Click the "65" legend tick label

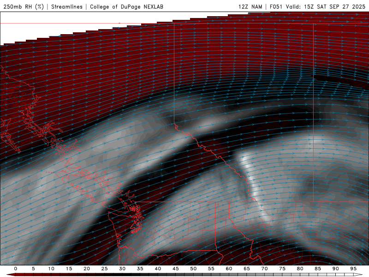point(247,269)
